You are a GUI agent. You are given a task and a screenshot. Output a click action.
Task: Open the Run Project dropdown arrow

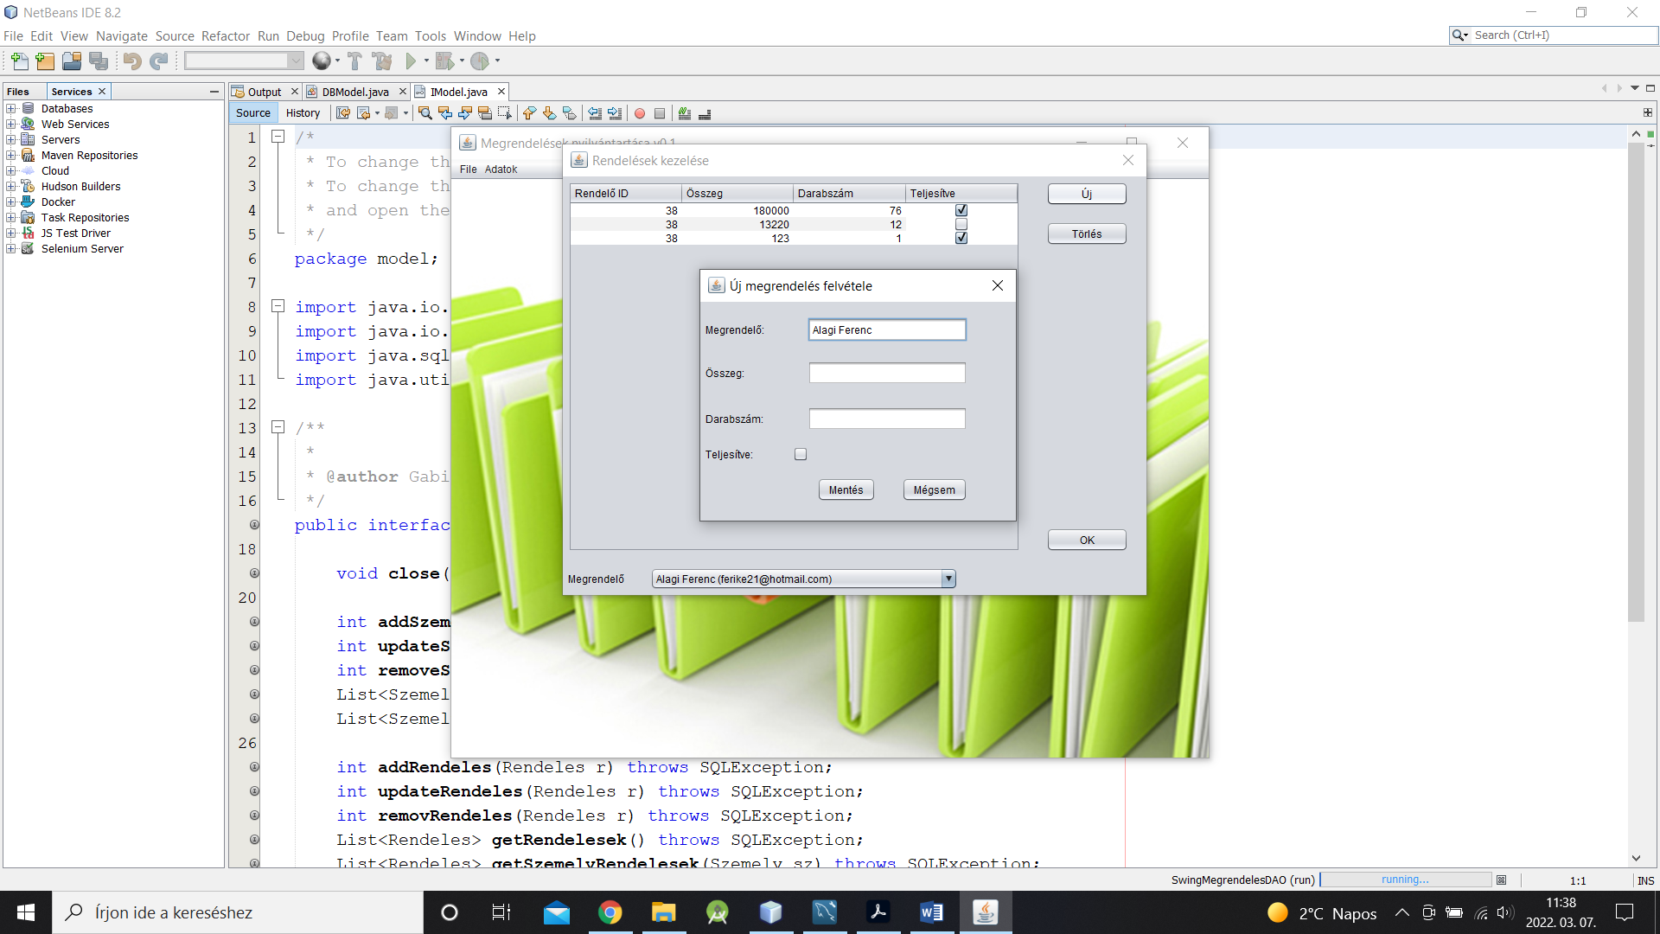[x=426, y=61]
